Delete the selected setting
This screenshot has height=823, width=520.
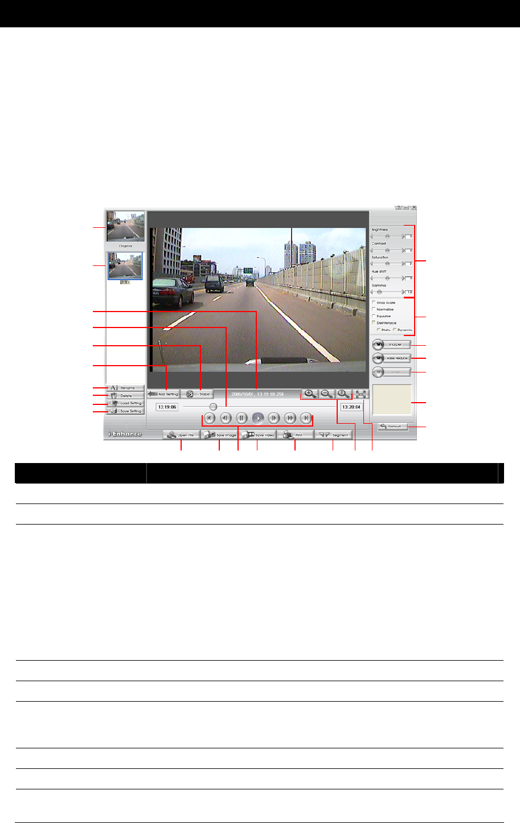(x=125, y=395)
